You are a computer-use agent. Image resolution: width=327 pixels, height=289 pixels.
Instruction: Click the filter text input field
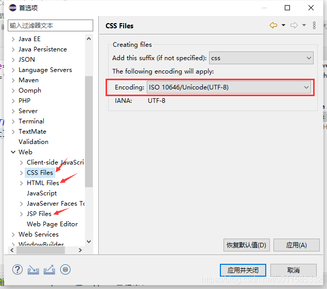pyautogui.click(x=50, y=26)
